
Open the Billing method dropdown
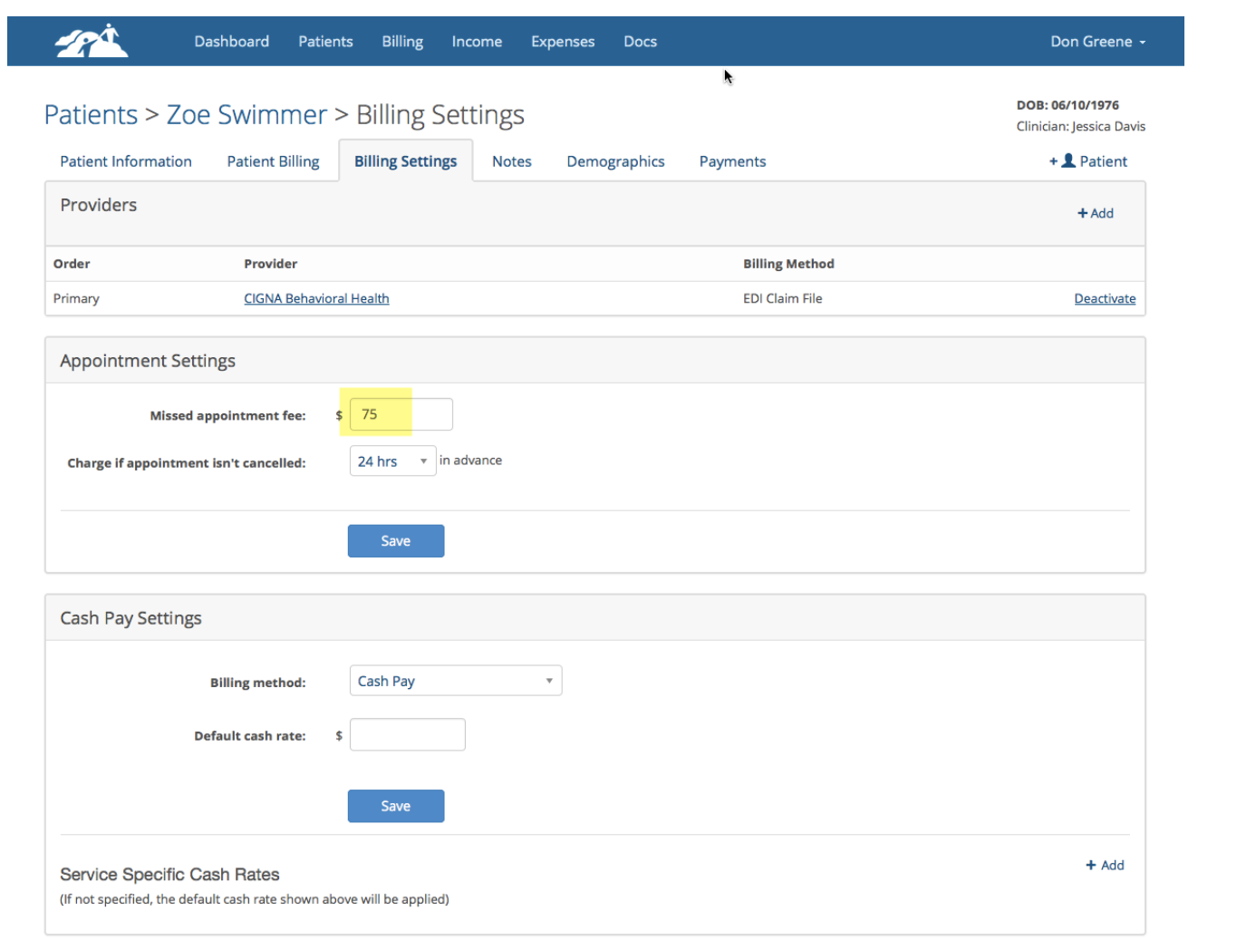coord(455,680)
